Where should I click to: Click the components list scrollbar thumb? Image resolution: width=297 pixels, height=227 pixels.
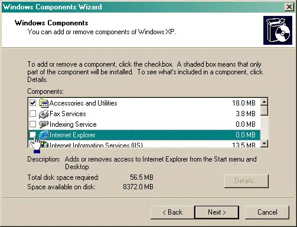tap(264, 110)
